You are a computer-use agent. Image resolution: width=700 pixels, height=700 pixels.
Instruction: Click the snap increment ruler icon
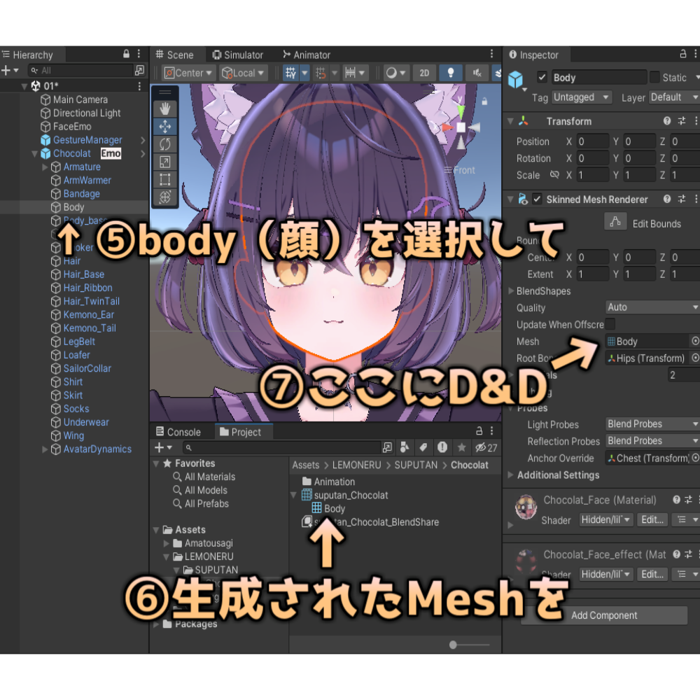351,73
